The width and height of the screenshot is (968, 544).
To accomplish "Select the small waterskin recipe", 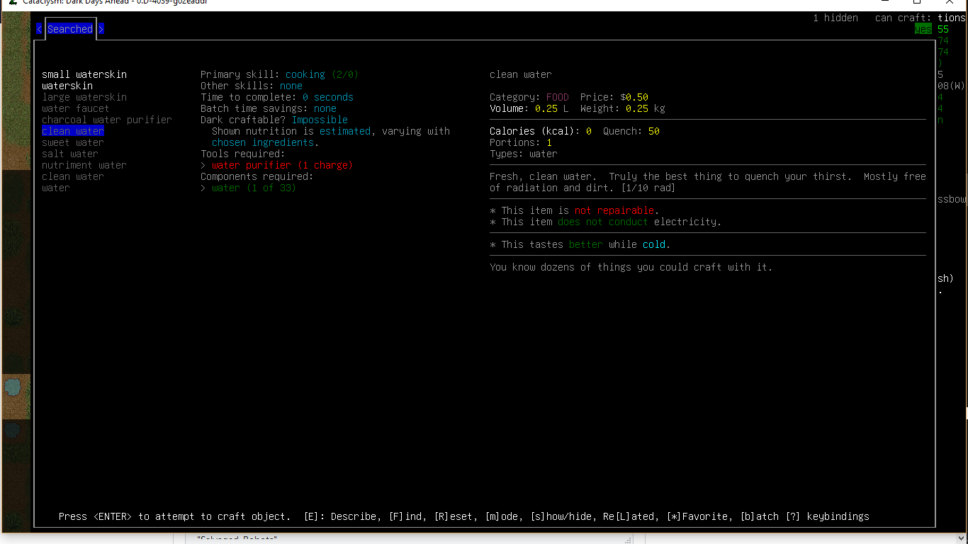I will point(84,74).
